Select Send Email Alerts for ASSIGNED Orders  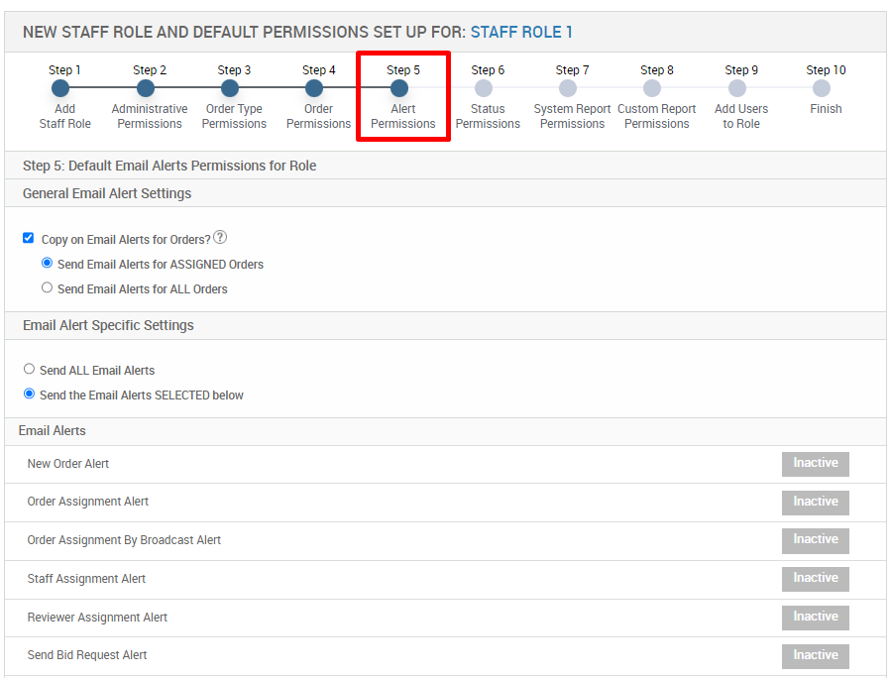click(47, 264)
